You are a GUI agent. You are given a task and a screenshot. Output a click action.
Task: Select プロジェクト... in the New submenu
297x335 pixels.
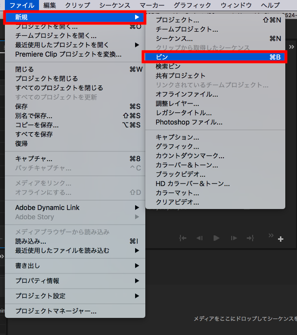click(x=215, y=20)
